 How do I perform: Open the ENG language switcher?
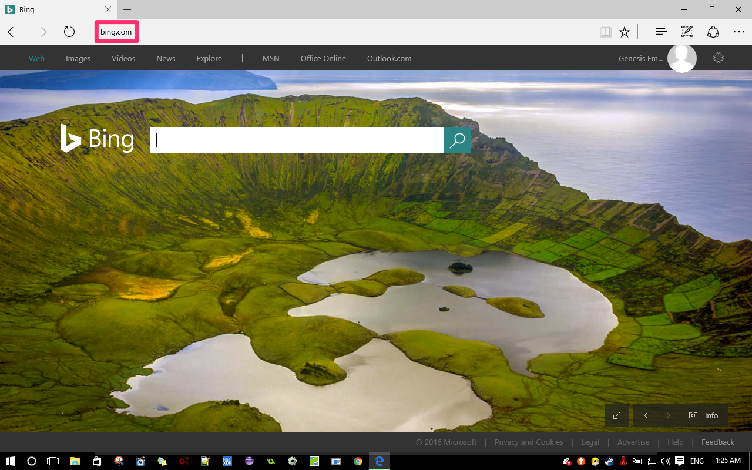point(696,461)
